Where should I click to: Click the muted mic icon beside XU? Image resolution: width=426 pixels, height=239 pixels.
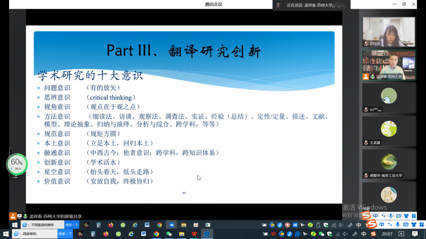click(366, 110)
